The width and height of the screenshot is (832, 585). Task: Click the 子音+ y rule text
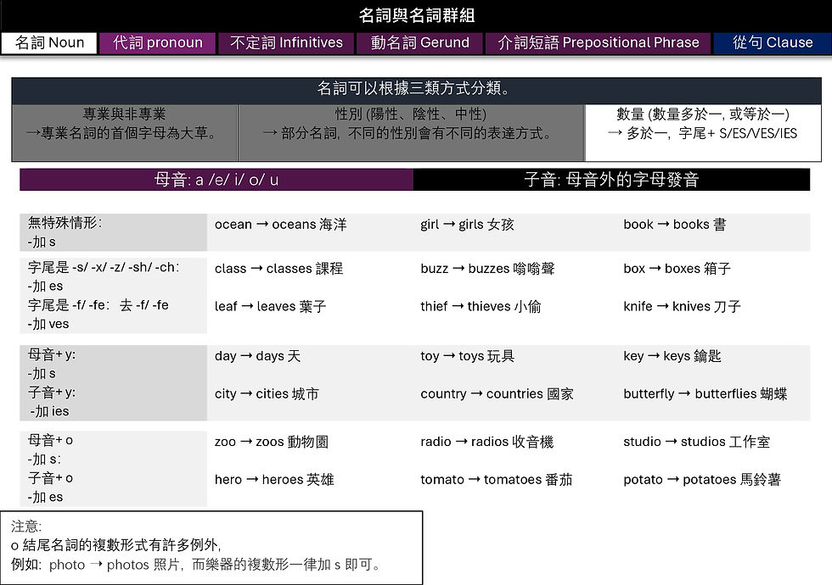tap(52, 393)
